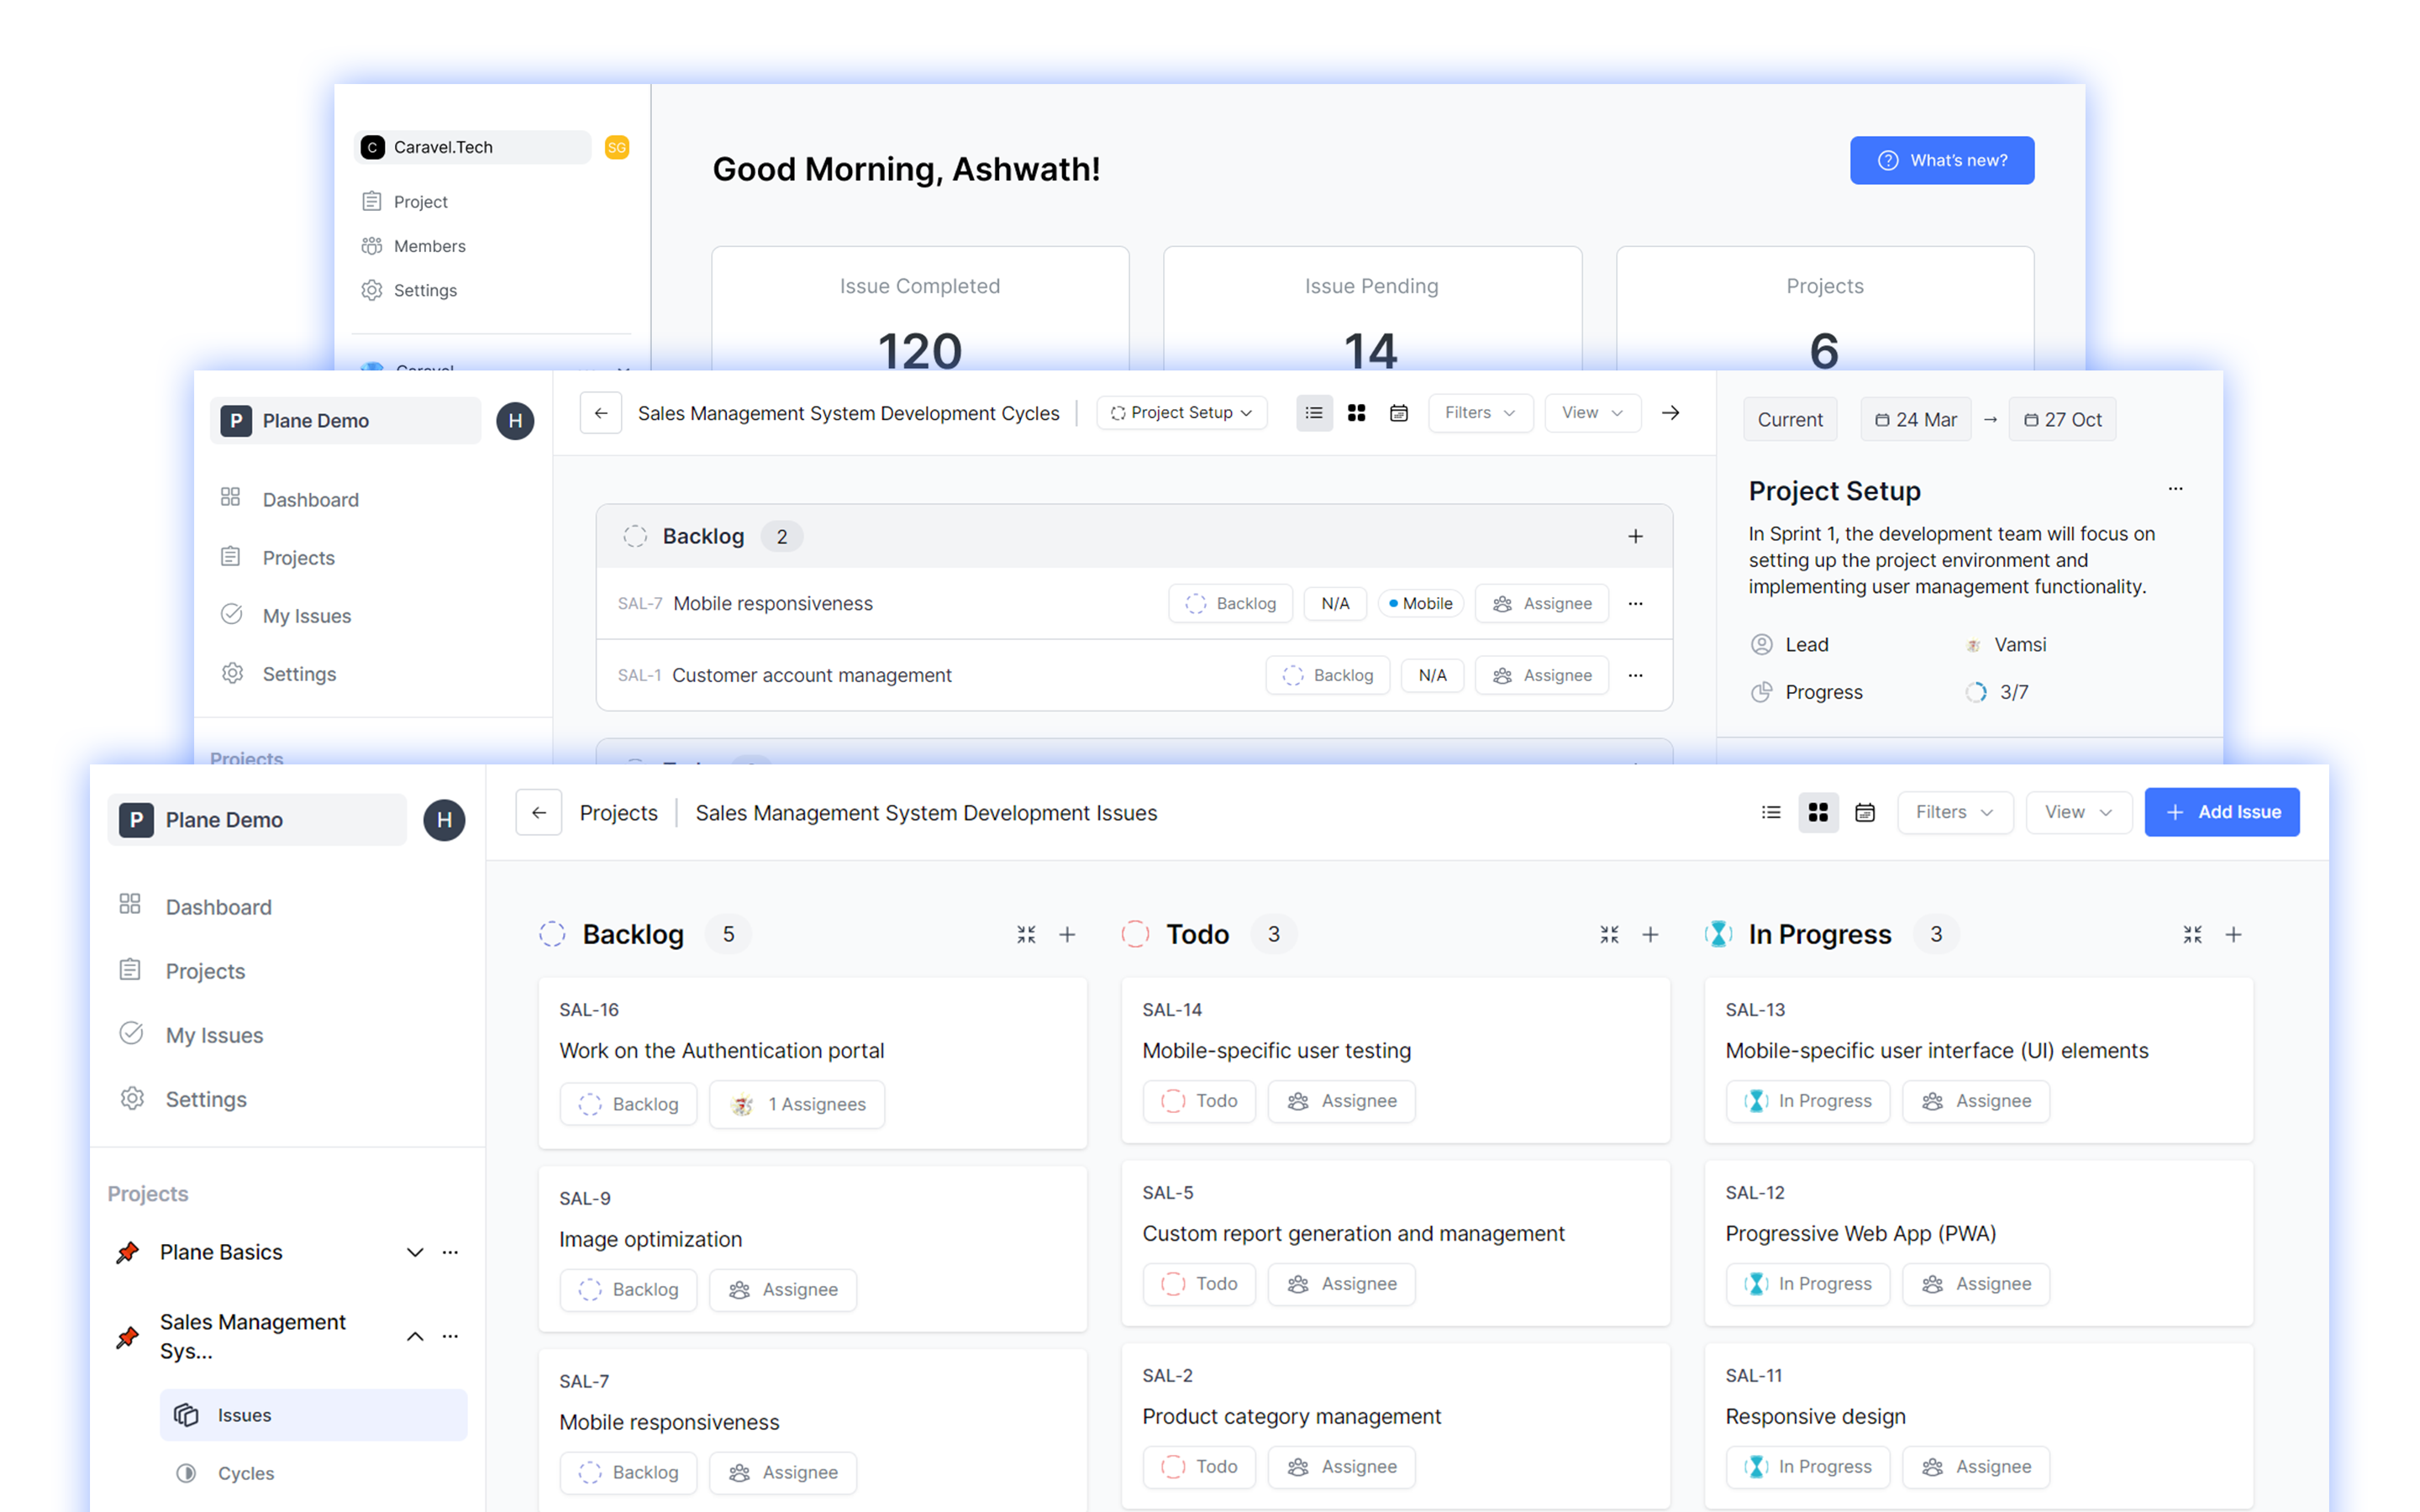Expand the Plane Basics project
2420x1512 pixels.
414,1252
